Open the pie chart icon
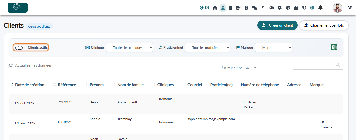This screenshot has width=360, height=140. pos(288,8)
